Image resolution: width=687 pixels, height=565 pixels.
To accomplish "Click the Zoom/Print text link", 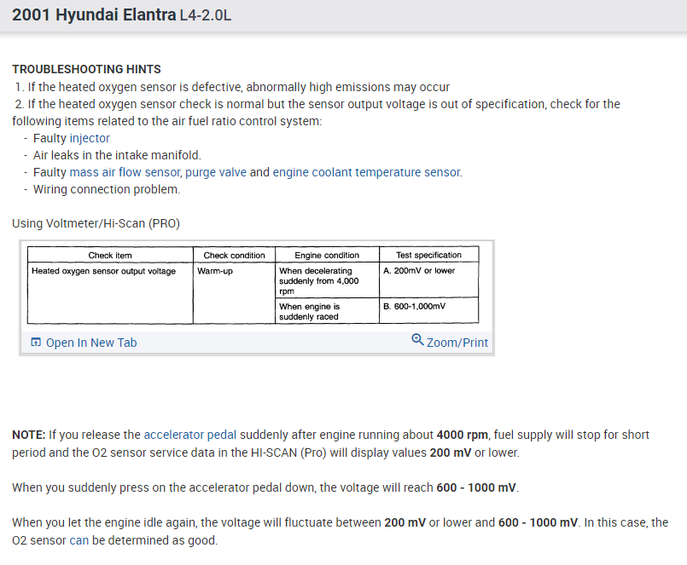I will coord(457,343).
